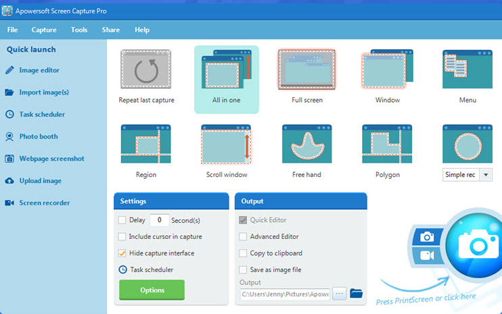Switch to video recording mode icon

tap(427, 255)
